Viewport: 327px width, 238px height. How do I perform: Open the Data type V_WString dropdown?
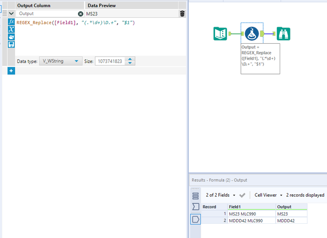pyautogui.click(x=60, y=61)
